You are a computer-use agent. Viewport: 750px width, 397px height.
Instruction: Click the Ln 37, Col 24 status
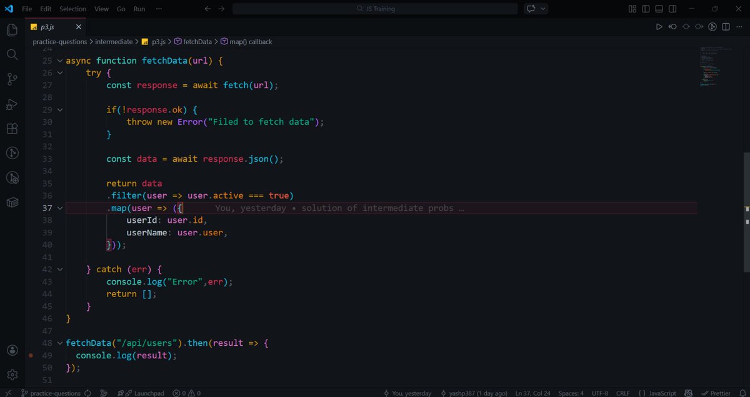coord(534,393)
